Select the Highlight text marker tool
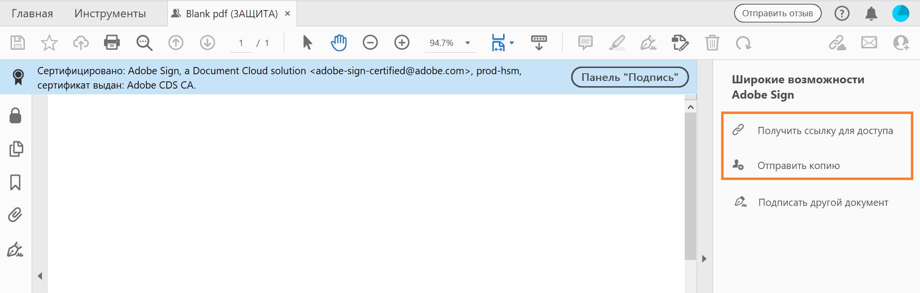Viewport: 920px width, 293px height. (x=617, y=43)
